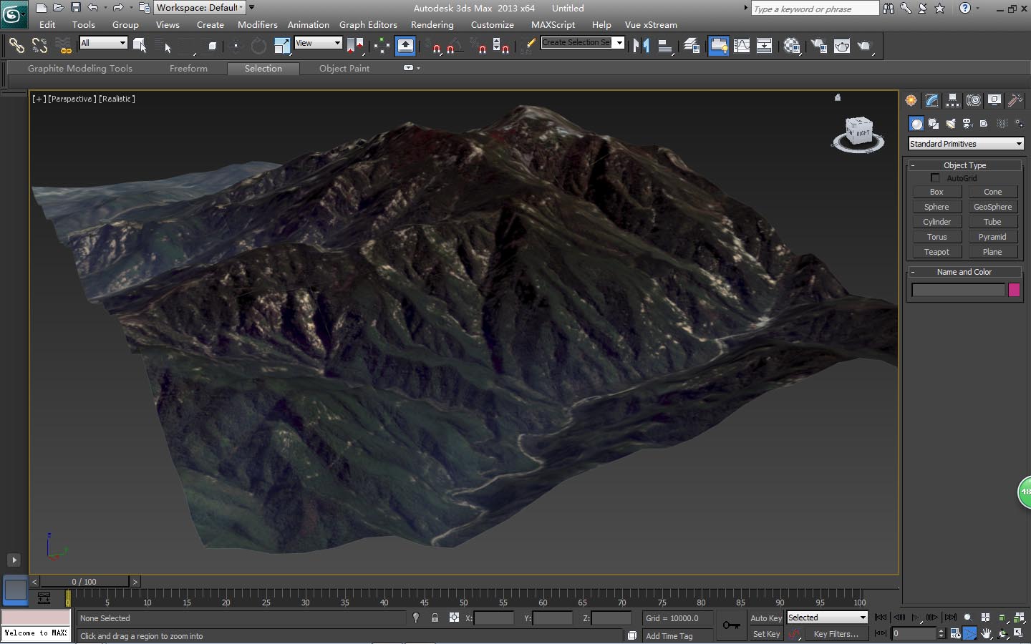
Task: Open the Modifiers menu
Action: [x=257, y=24]
